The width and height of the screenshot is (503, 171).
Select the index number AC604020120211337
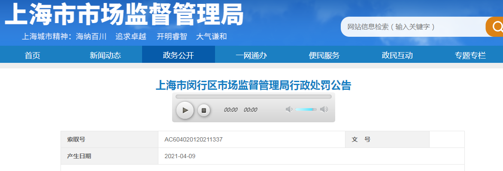(194, 140)
